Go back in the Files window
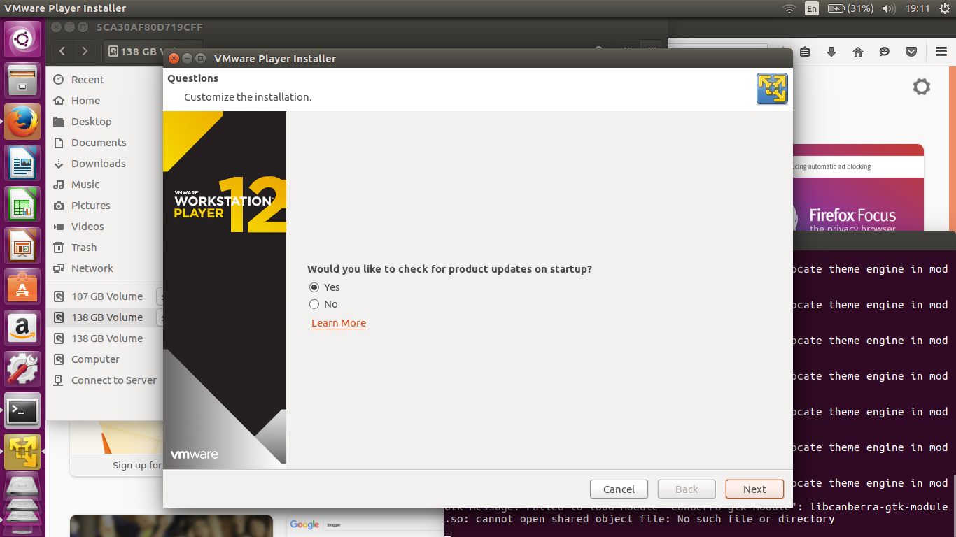This screenshot has width=956, height=537. point(62,51)
